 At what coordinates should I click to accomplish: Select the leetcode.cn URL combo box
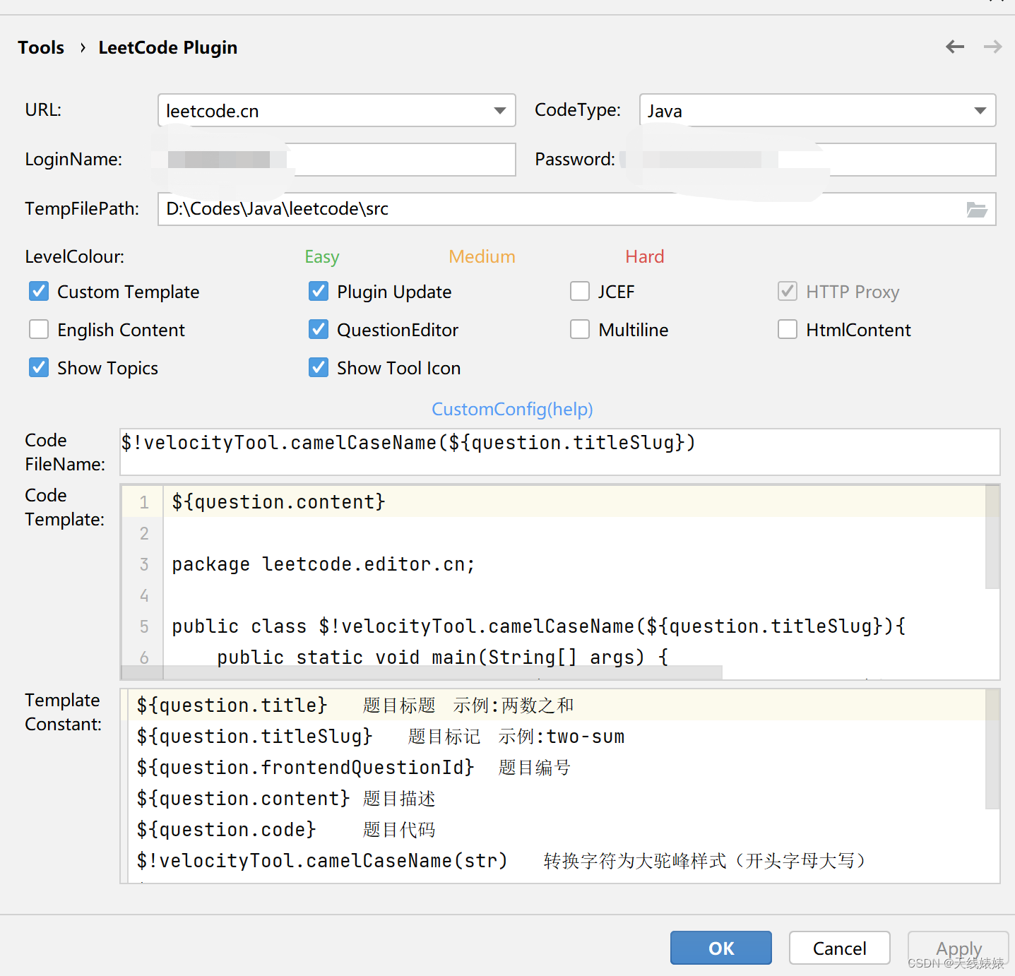[337, 110]
